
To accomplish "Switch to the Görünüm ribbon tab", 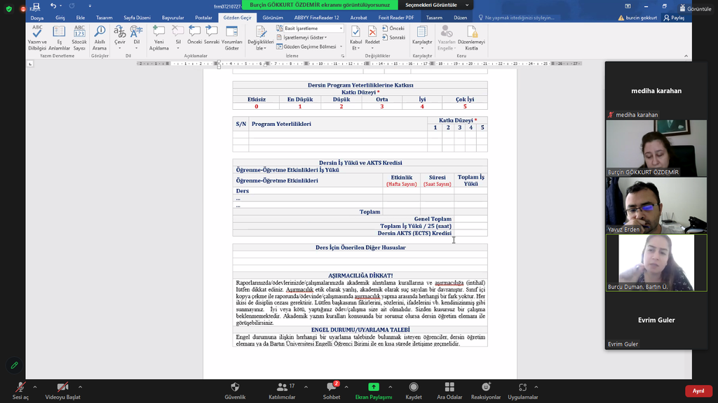I will coord(273,17).
